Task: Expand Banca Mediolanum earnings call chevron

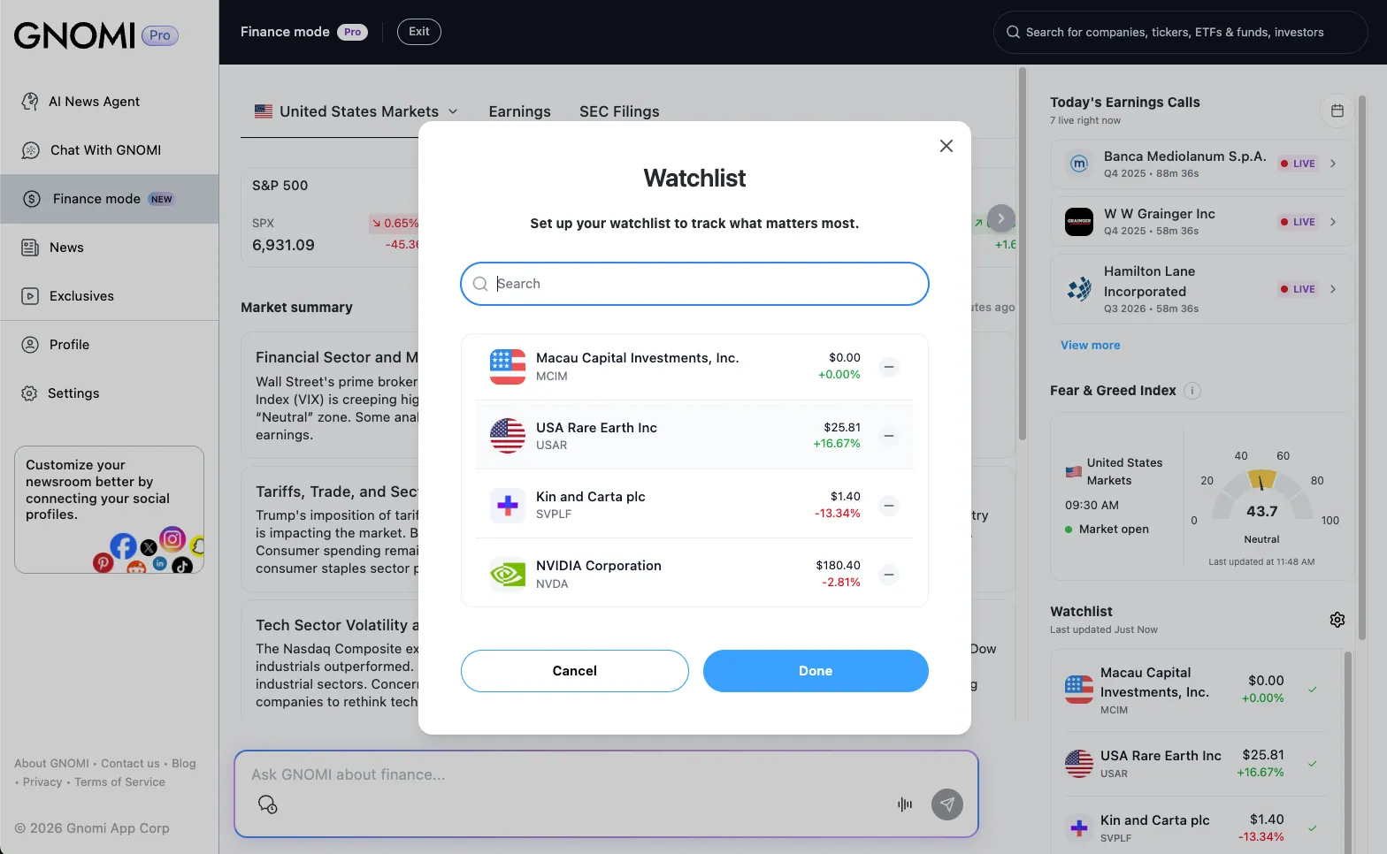Action: pyautogui.click(x=1333, y=164)
